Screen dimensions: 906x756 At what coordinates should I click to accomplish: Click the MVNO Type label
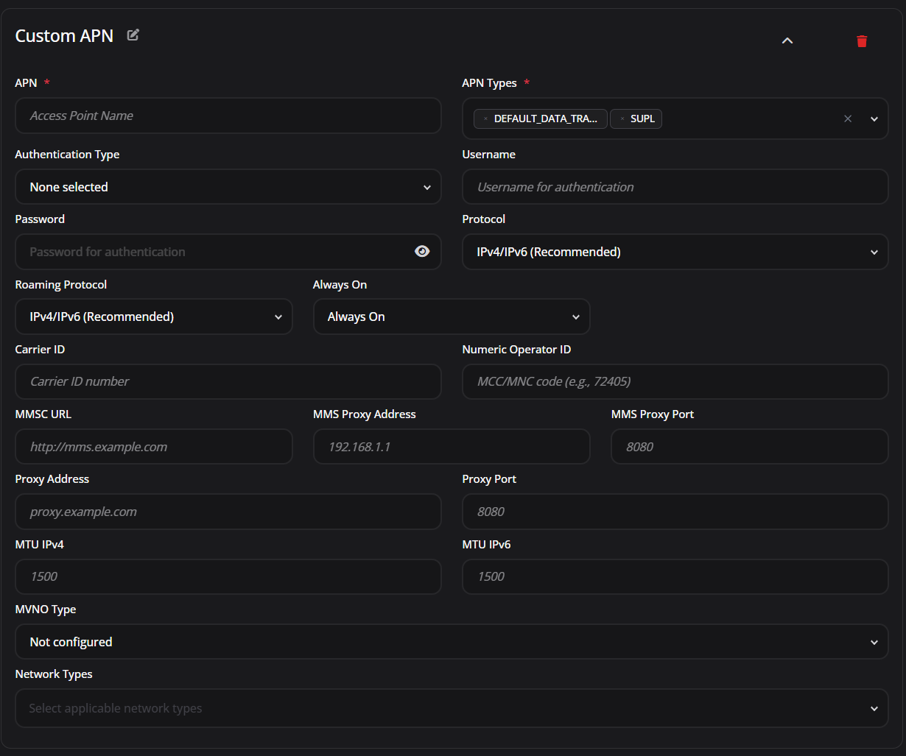tap(46, 610)
